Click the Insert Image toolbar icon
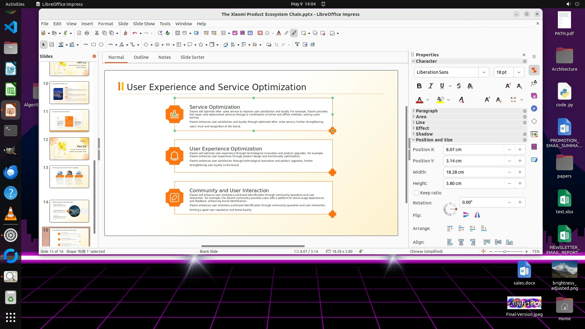 235,33
